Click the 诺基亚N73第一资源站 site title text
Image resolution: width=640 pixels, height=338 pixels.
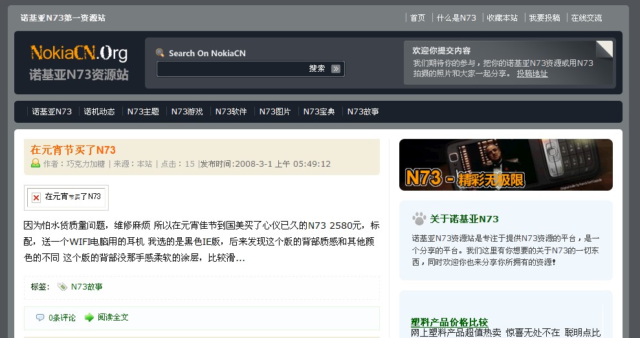pyautogui.click(x=63, y=18)
